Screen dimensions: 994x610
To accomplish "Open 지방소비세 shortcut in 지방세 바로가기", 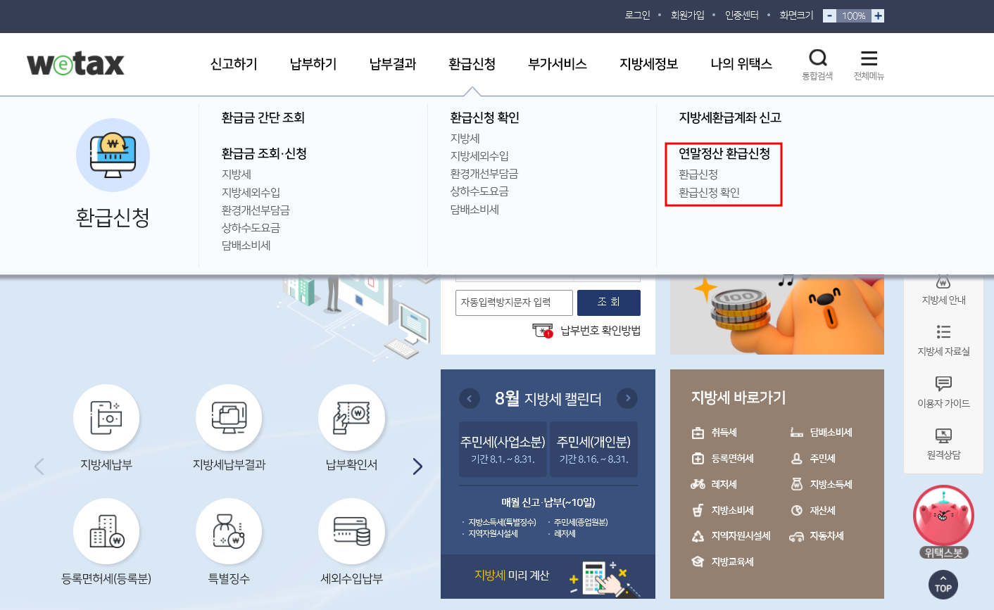I will point(723,511).
